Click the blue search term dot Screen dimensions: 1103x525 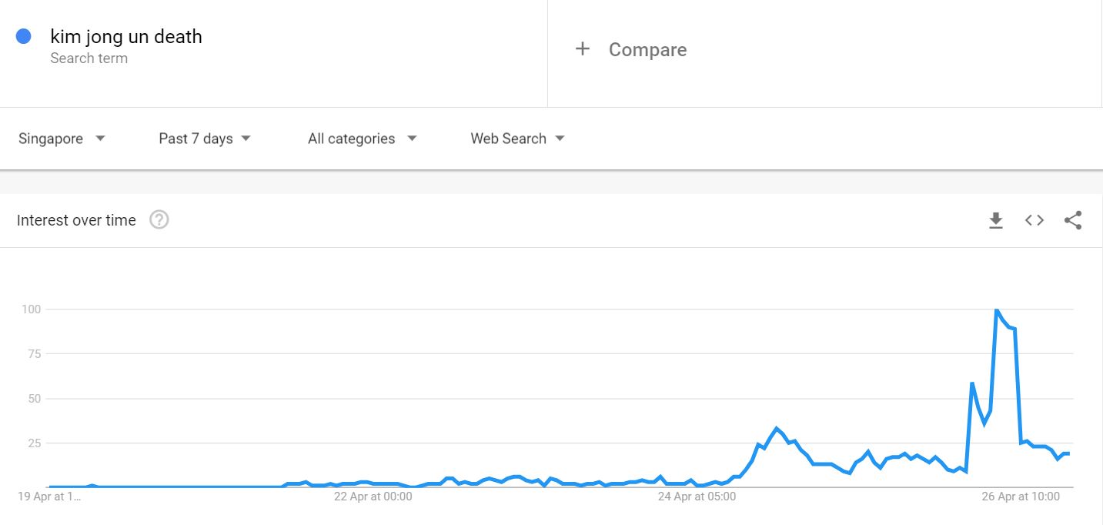click(24, 36)
